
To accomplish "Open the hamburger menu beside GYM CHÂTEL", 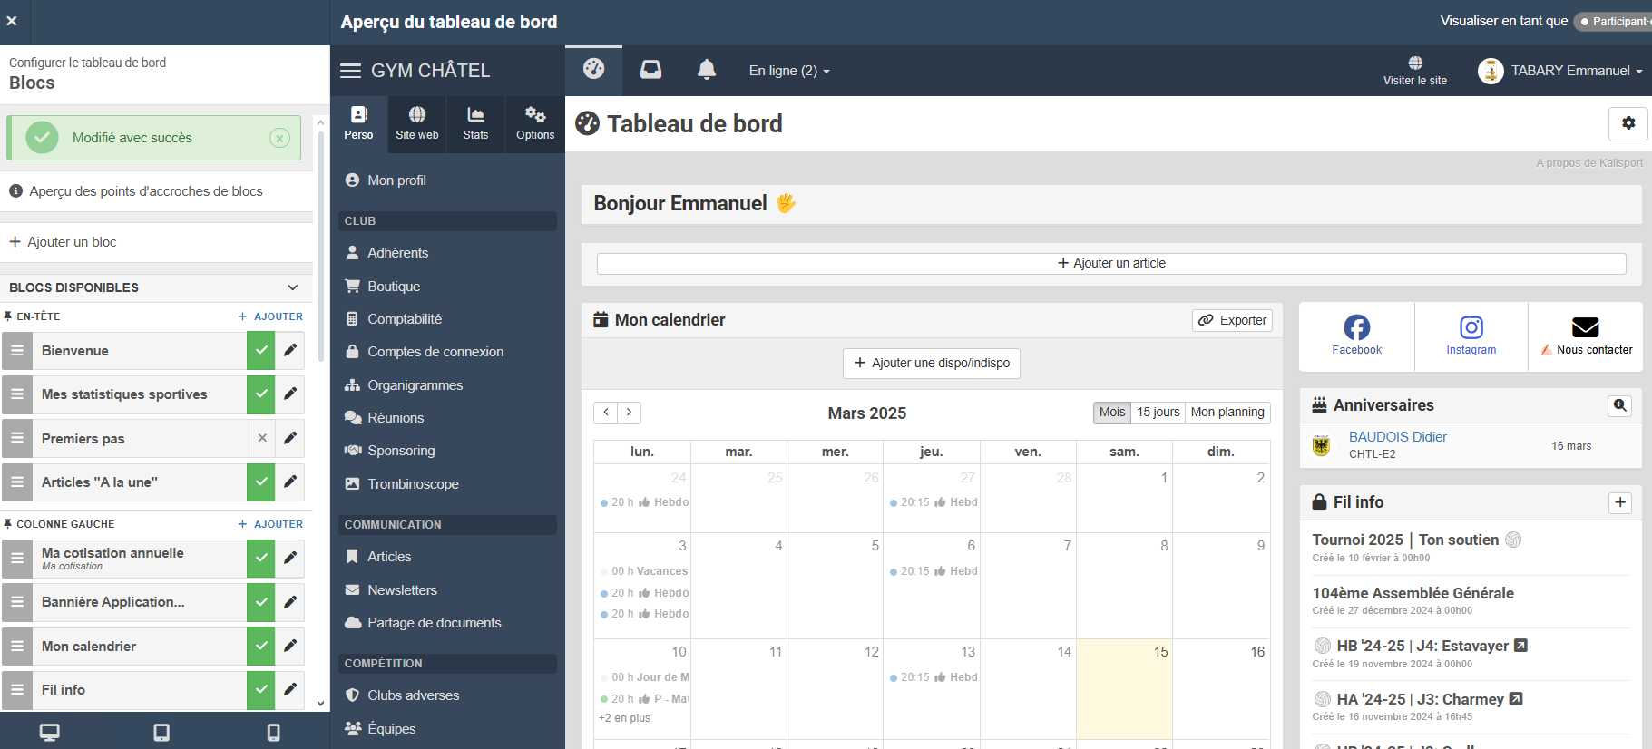I will point(350,71).
